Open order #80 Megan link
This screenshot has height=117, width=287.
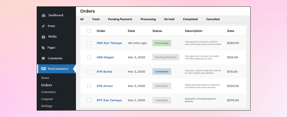105,57
